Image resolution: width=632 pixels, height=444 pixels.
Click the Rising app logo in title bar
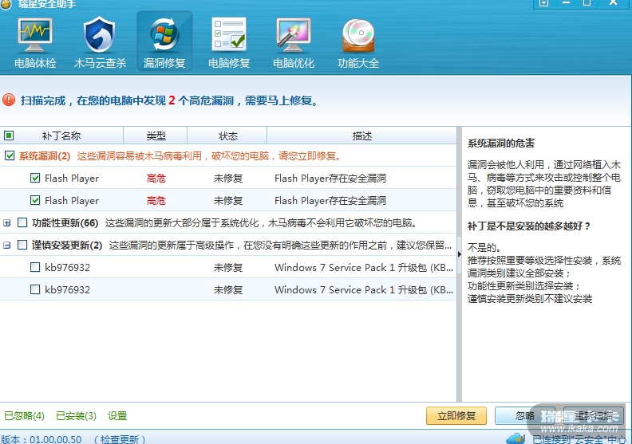6,4
